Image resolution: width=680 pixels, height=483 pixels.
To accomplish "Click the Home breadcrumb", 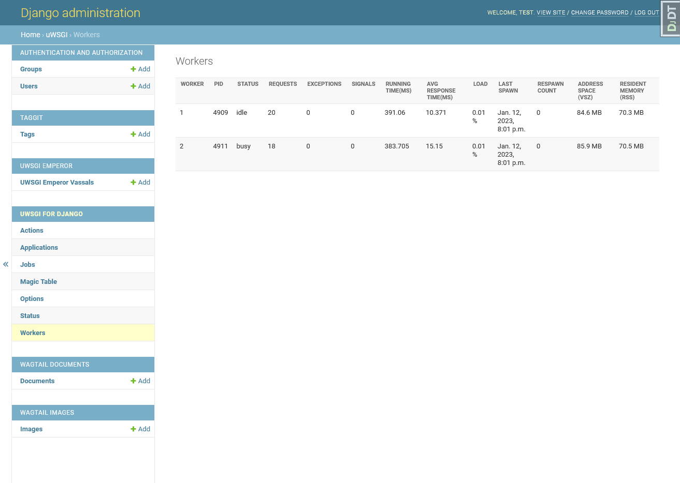I will point(31,35).
